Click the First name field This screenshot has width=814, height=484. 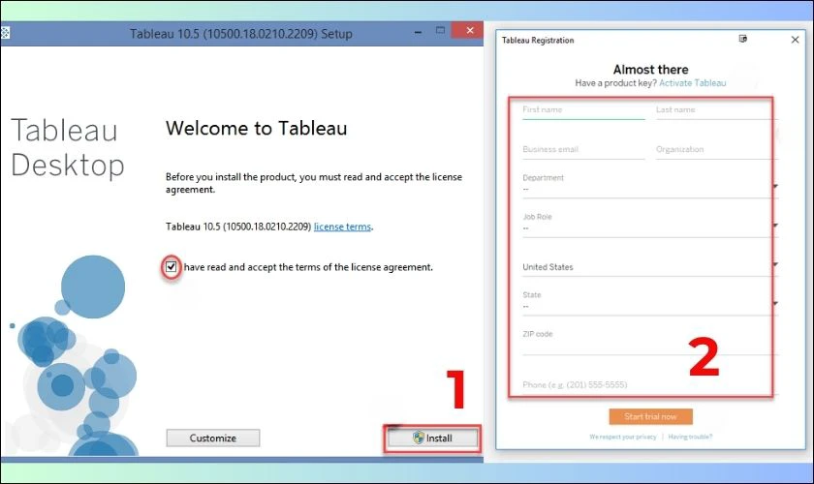[x=583, y=111]
